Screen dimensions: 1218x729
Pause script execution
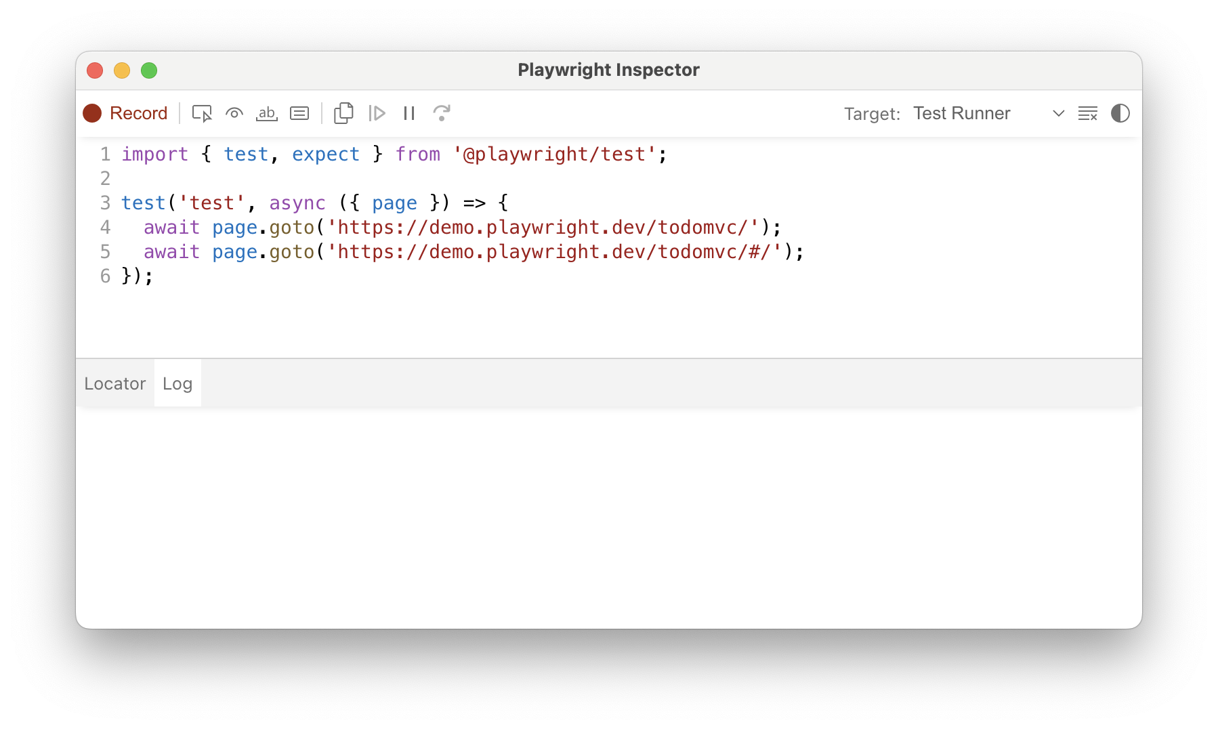pyautogui.click(x=408, y=113)
